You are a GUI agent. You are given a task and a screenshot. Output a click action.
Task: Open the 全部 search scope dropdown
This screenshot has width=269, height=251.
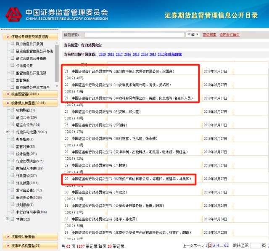point(193,34)
